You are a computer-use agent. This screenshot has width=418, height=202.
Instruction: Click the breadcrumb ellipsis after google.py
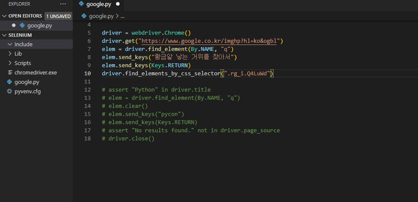[123, 16]
